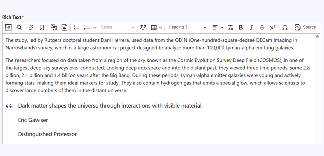Expand the numbered list options arrow

(94, 27)
